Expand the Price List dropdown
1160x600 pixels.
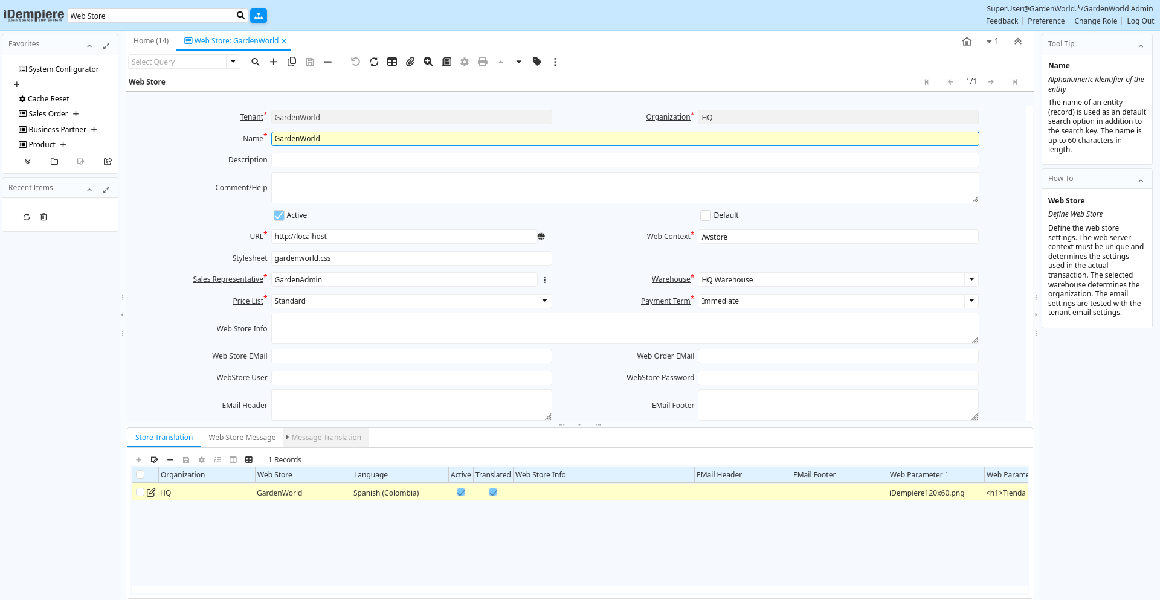click(x=545, y=301)
